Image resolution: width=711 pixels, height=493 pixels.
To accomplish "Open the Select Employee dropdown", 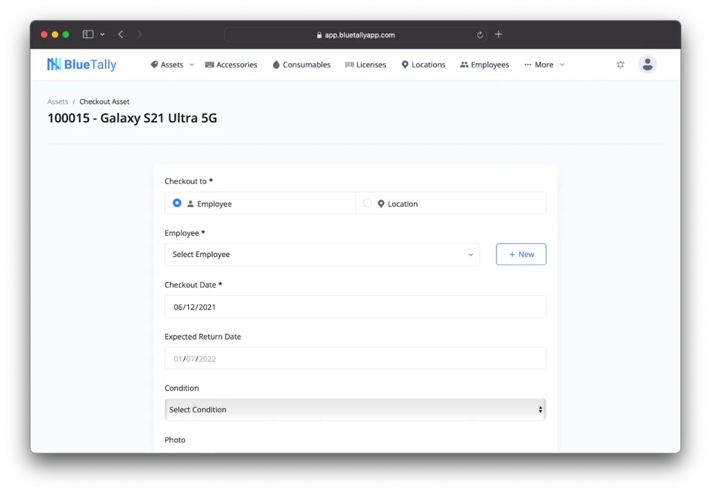I will (322, 254).
